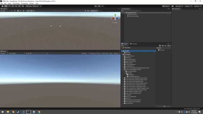Open the Scene view camera settings icon

pos(88,11)
